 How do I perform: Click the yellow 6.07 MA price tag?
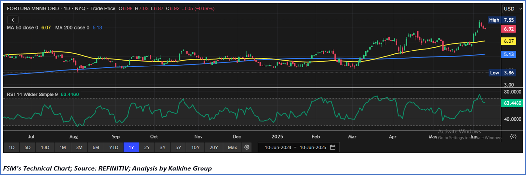509,41
